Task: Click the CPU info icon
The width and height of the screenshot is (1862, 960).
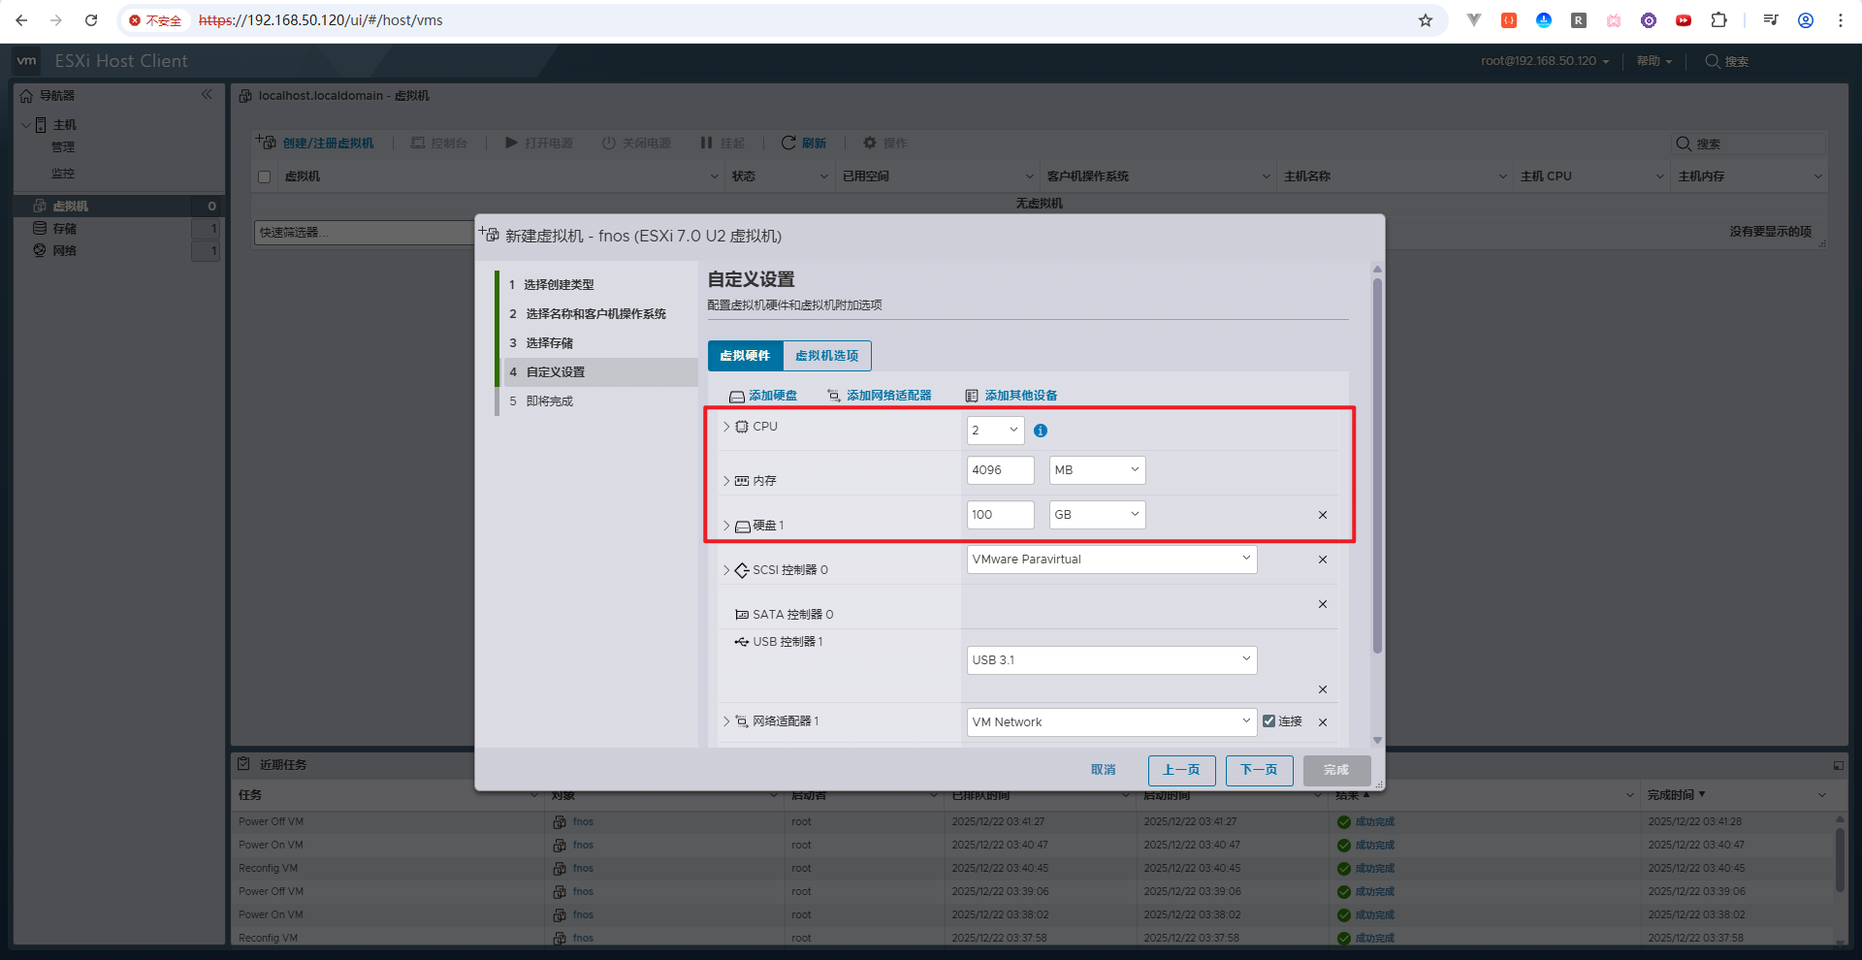Action: coord(1041,431)
